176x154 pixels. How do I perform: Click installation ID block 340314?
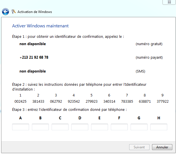[109, 102]
